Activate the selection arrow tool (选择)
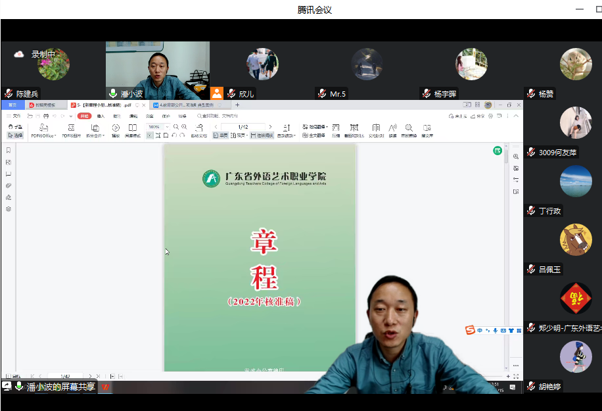 point(15,135)
